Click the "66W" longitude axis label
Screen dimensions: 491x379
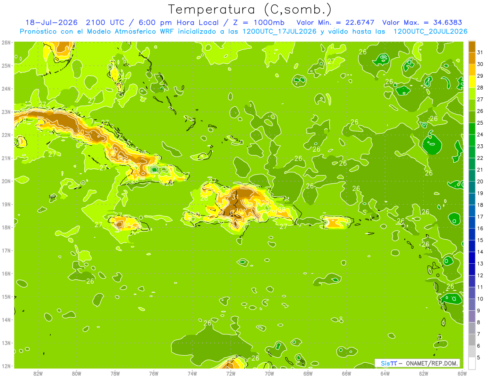[346, 373]
